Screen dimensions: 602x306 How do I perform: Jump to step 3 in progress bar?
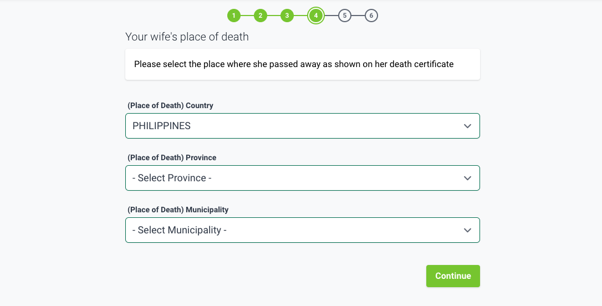click(x=287, y=16)
